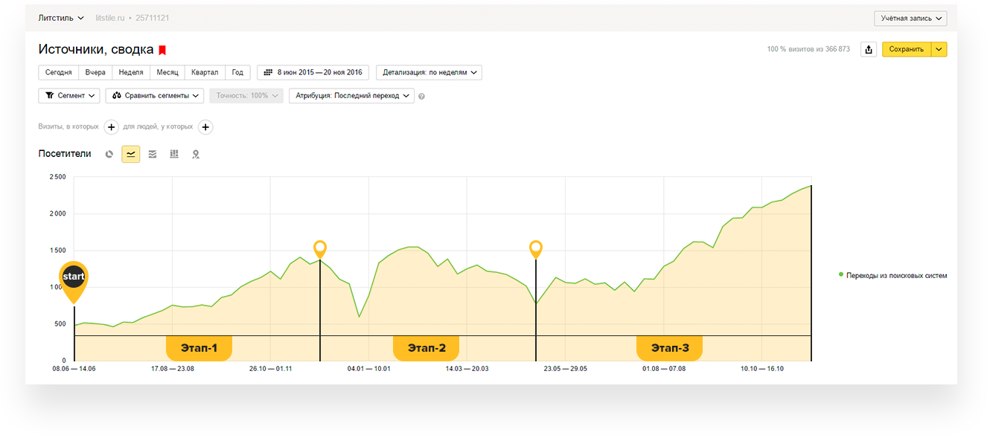Click the 100 % визитов из 366 873 text
987x435 pixels.
[808, 49]
